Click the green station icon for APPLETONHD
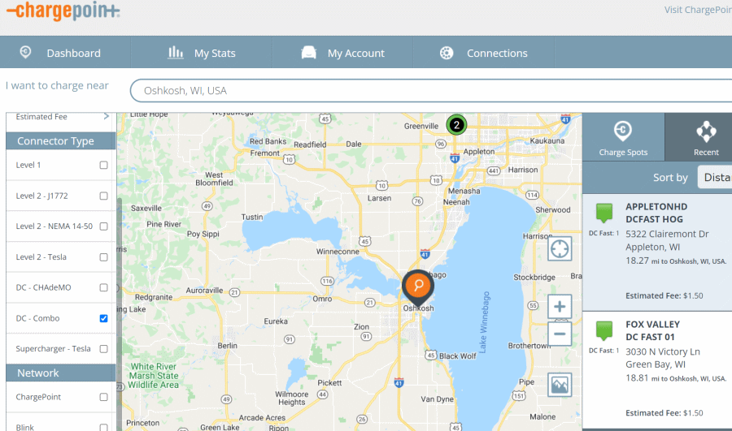The image size is (732, 431). [604, 213]
